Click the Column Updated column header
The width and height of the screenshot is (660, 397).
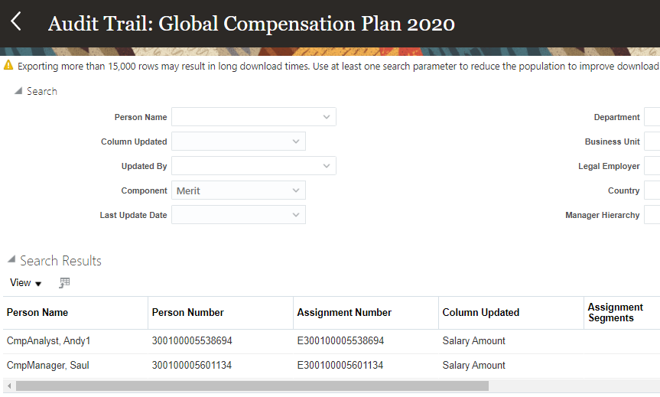click(x=481, y=312)
